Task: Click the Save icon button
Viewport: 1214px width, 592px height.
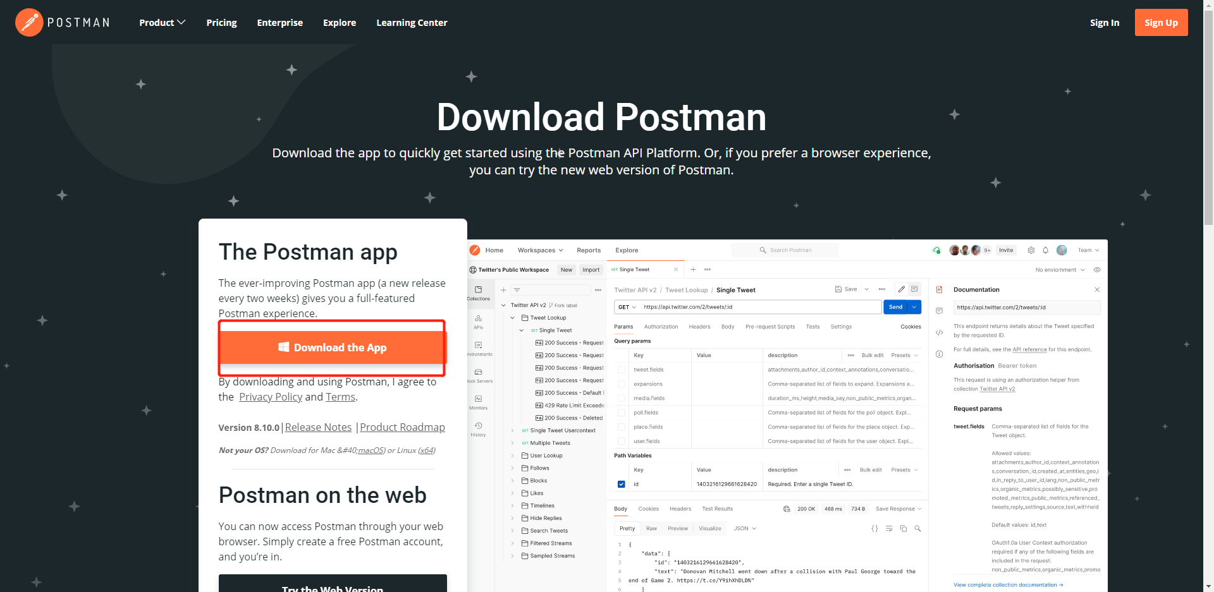Action: (x=846, y=289)
